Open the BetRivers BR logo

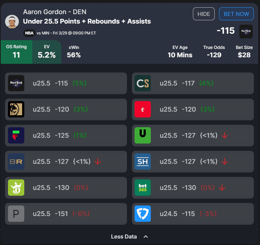coord(16,161)
